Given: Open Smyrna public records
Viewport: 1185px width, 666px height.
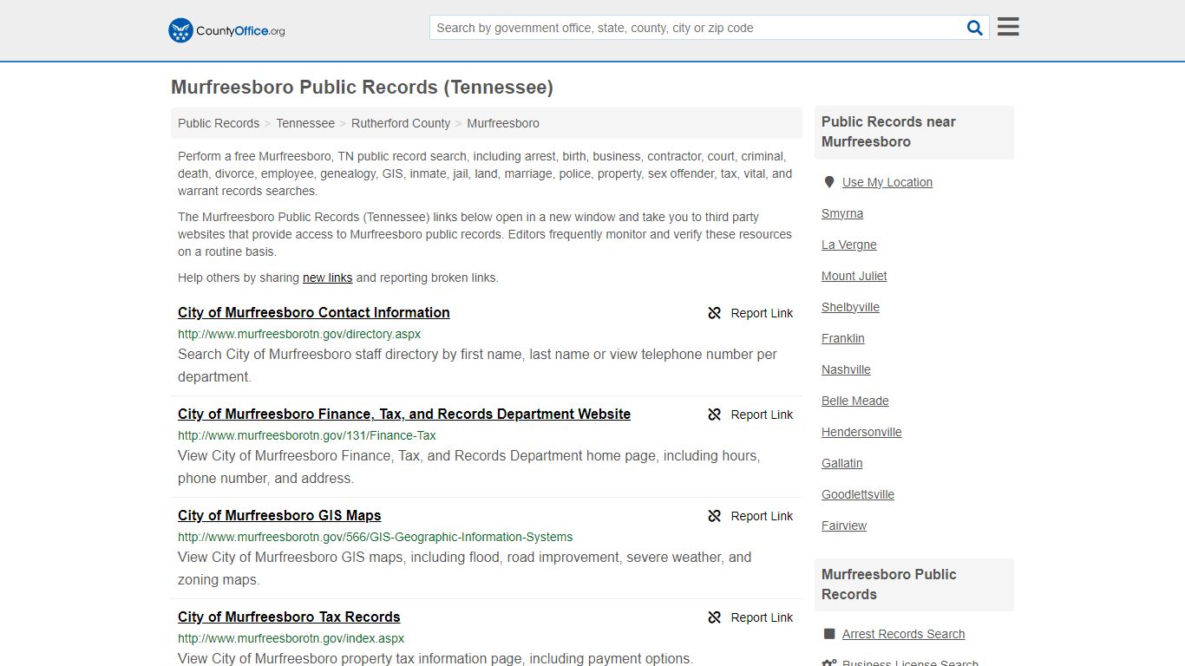Looking at the screenshot, I should 842,213.
